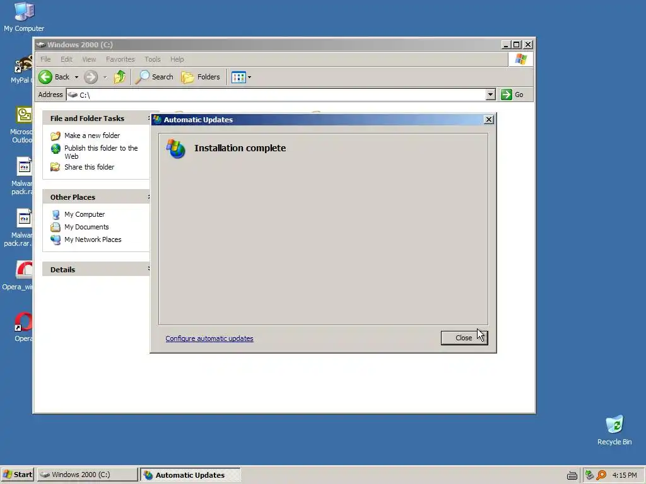Click the orange magnifier tray icon
This screenshot has height=484, width=646.
tap(601, 475)
